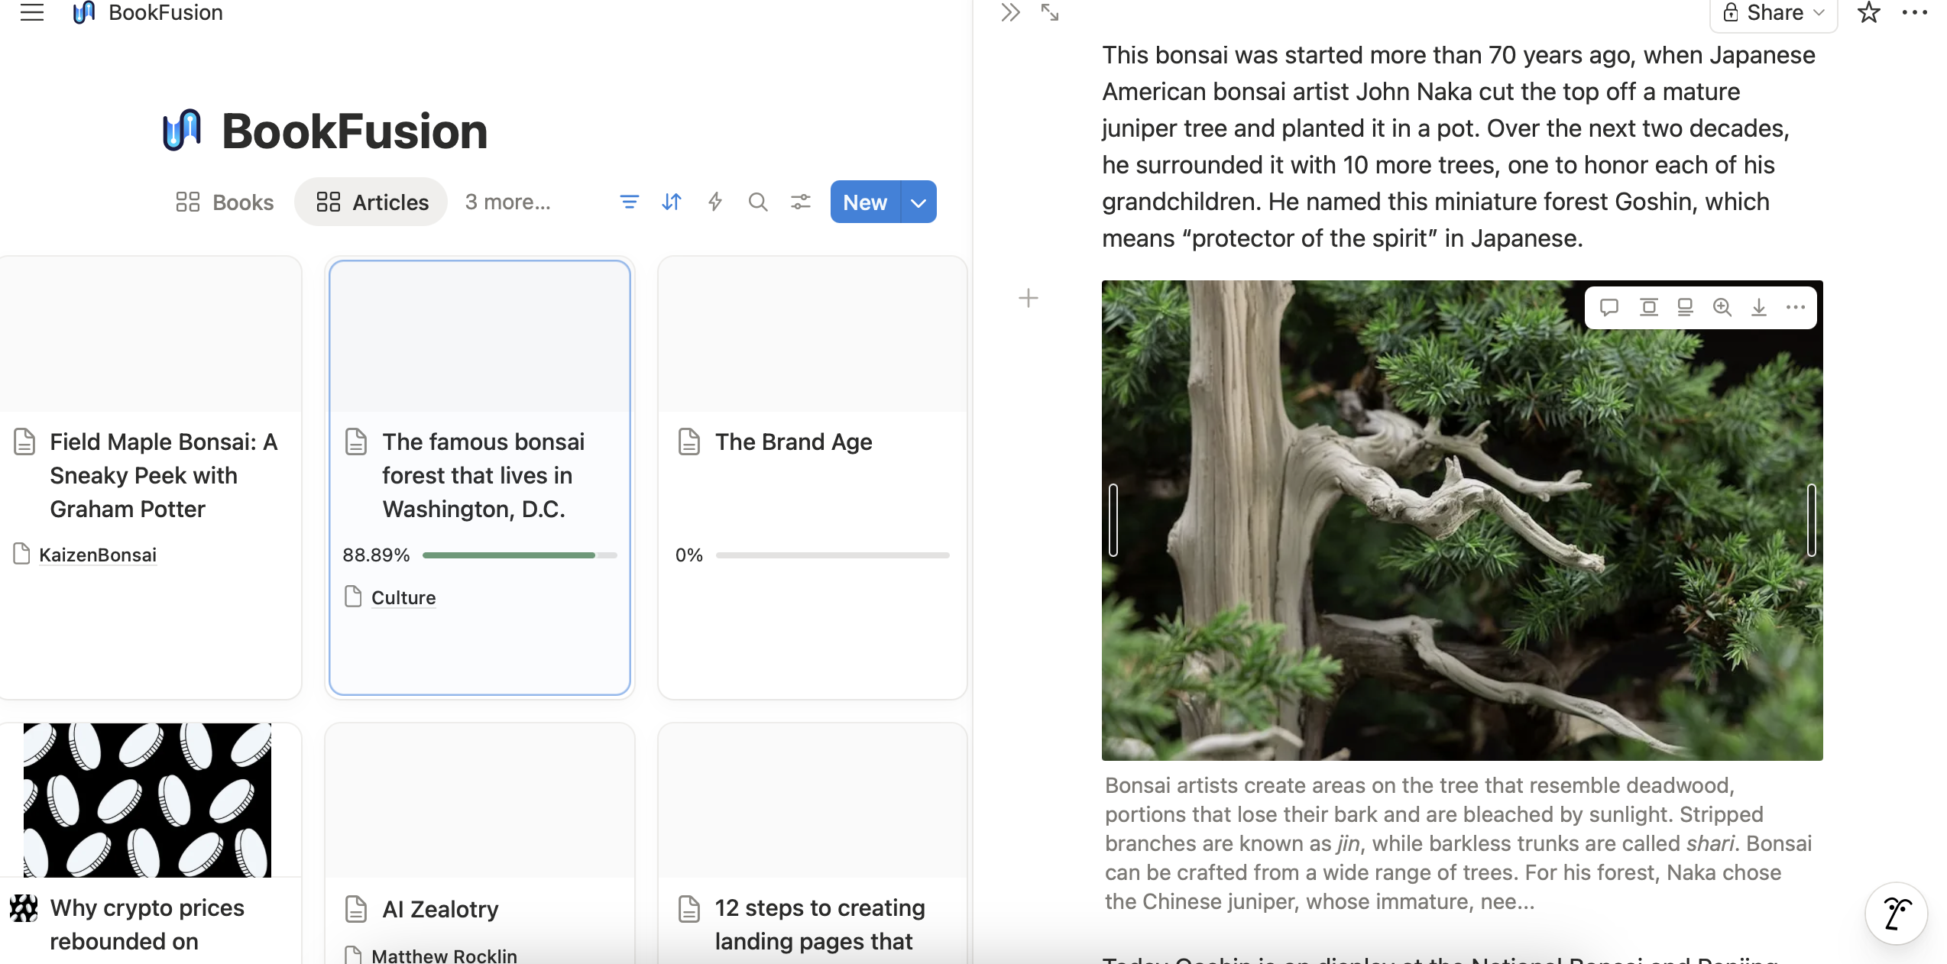Open Field Maple Bonsai article card
1947x964 pixels.
[150, 477]
